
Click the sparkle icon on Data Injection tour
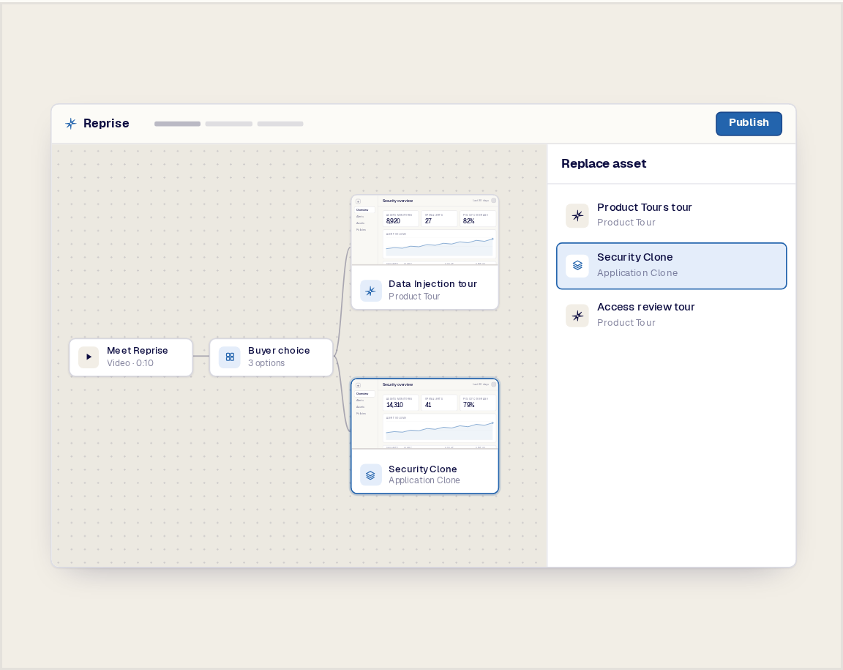(x=370, y=291)
